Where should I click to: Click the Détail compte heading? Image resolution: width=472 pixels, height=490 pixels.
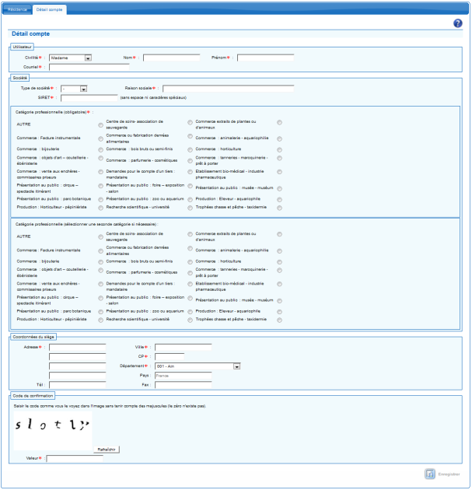[30, 33]
